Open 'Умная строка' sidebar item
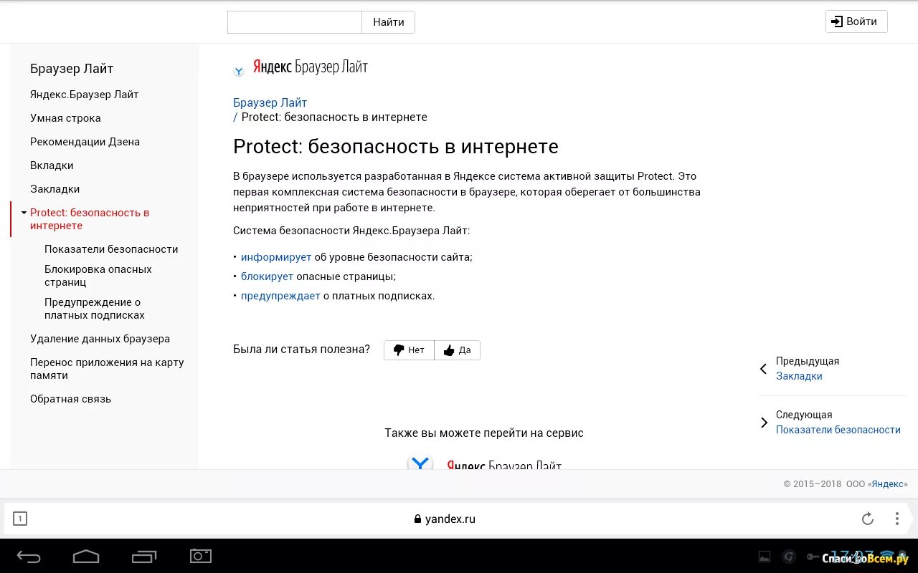This screenshot has height=573, width=918. tap(65, 118)
